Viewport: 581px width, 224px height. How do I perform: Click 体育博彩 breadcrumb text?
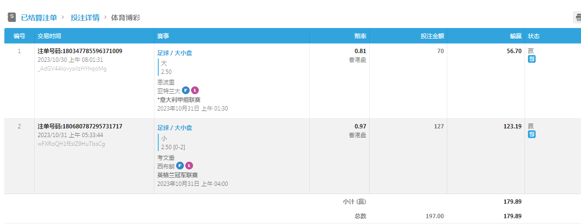tap(125, 17)
